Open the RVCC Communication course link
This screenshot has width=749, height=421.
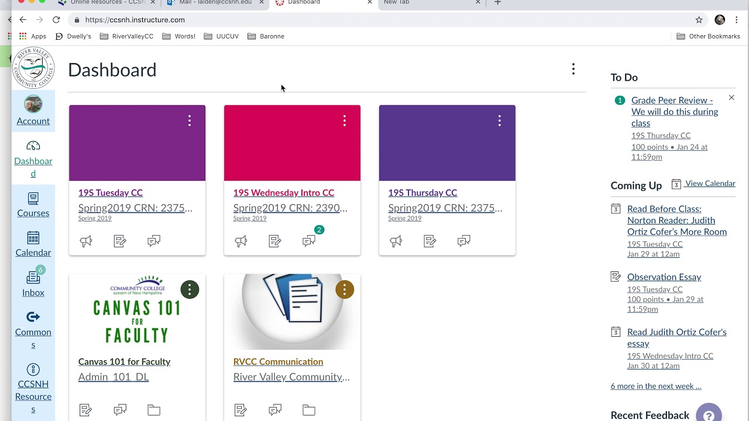pyautogui.click(x=278, y=361)
